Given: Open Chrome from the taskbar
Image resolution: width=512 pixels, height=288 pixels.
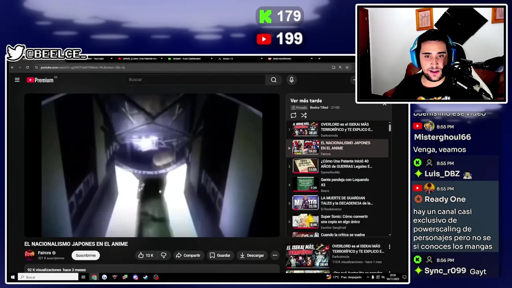Looking at the screenshot, I should (x=94, y=277).
